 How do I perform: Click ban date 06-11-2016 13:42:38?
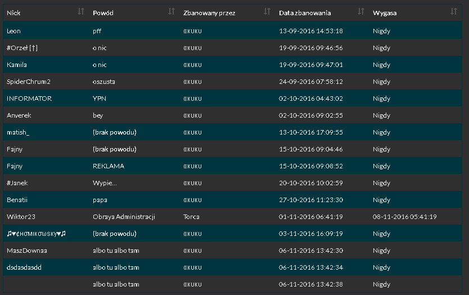coord(311,284)
